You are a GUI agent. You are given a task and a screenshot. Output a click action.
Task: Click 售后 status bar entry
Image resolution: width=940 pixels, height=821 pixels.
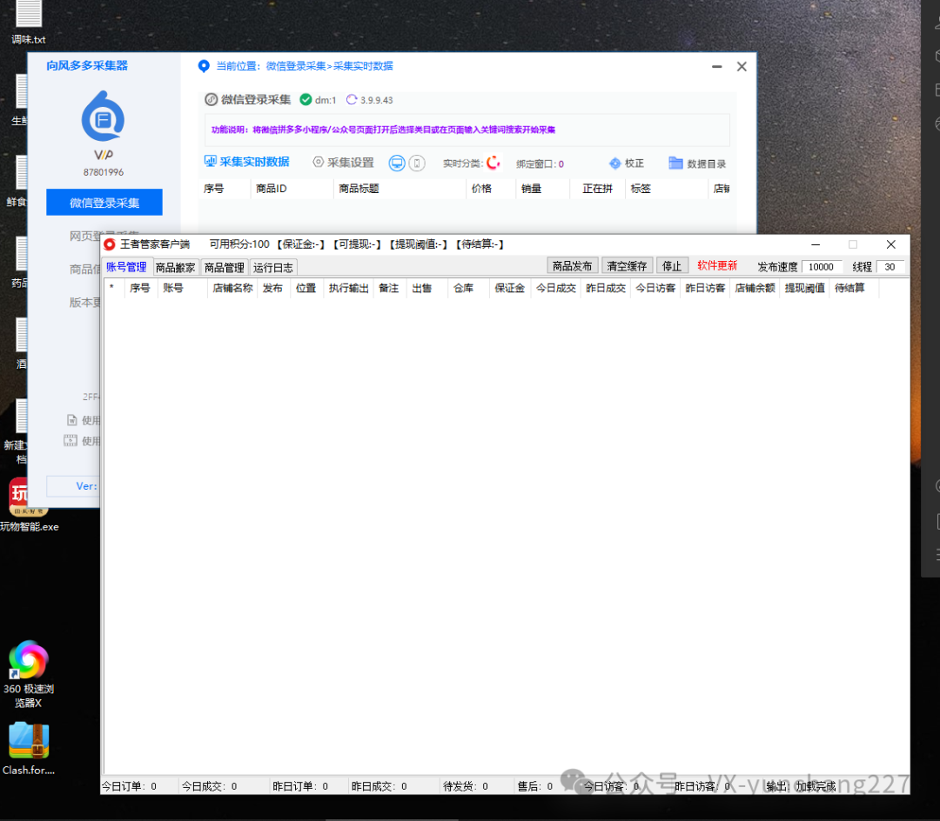(x=534, y=786)
